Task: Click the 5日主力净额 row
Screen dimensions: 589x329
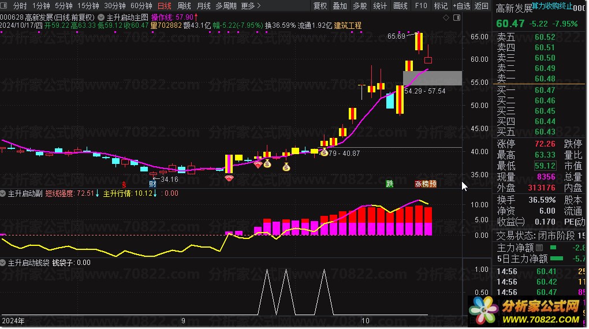Action: [x=540, y=259]
